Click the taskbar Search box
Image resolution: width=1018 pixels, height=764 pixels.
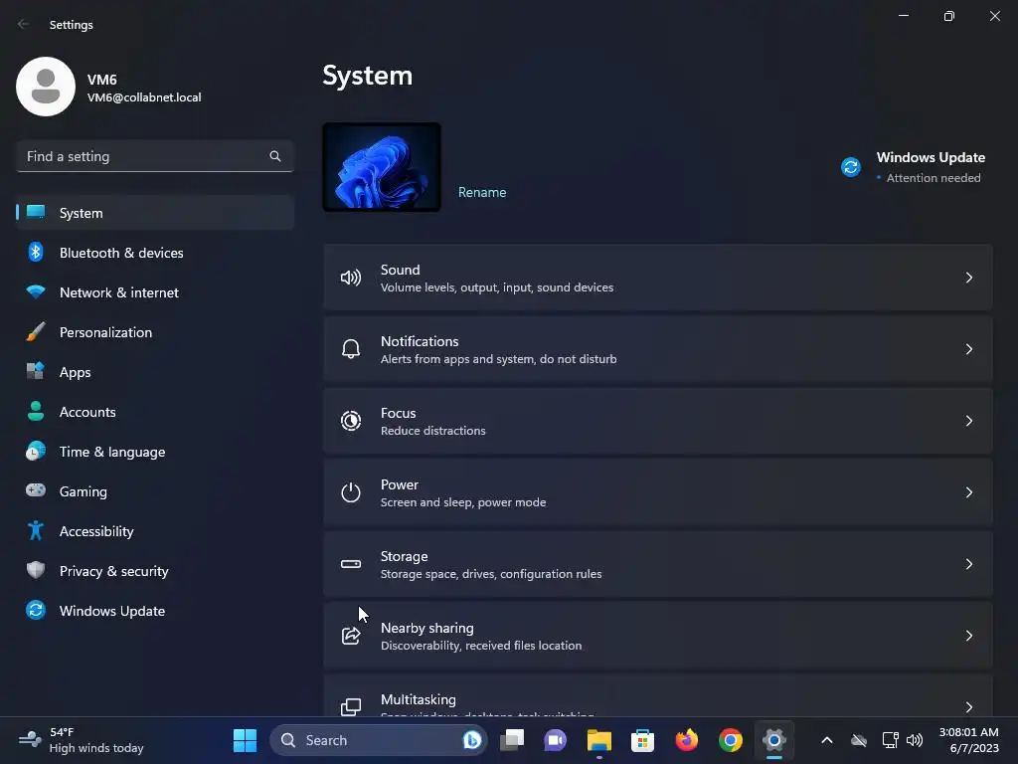tap(378, 740)
